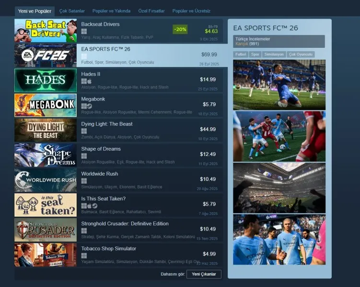Click the Is This Seat Taken? title
The height and width of the screenshot is (287, 360).
pyautogui.click(x=104, y=199)
